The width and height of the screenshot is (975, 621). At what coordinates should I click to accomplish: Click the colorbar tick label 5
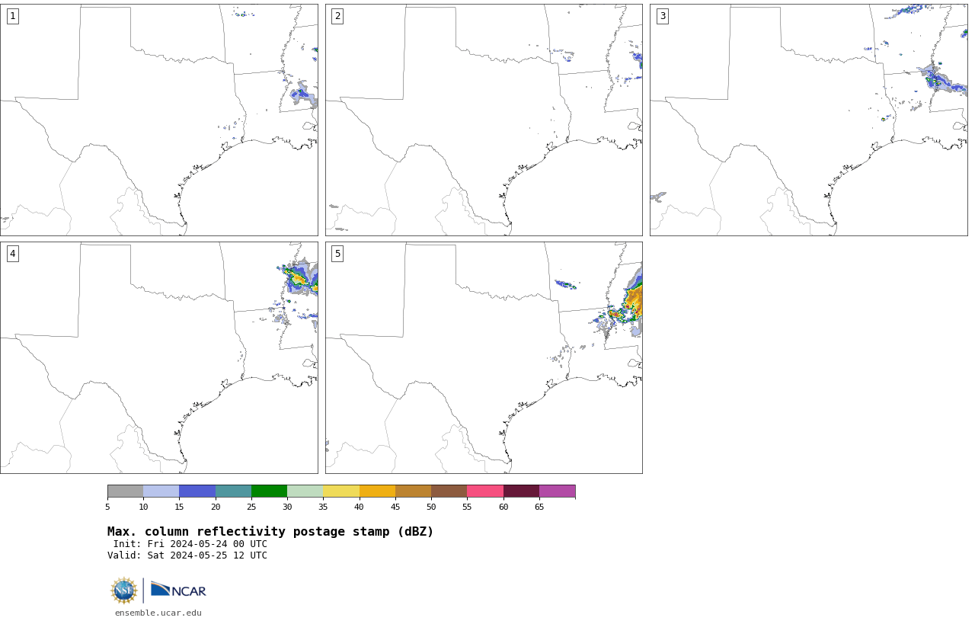pos(107,507)
